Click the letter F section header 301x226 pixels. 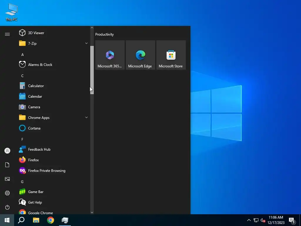22,139
